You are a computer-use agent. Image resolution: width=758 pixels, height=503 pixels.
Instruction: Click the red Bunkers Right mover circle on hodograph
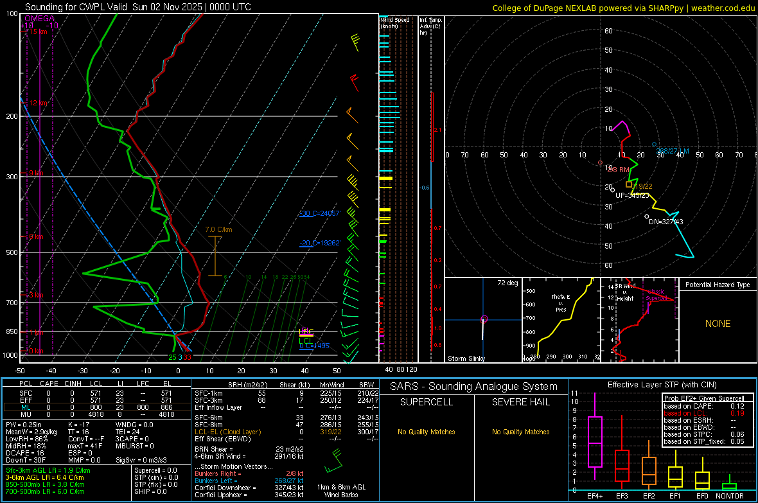(x=601, y=163)
